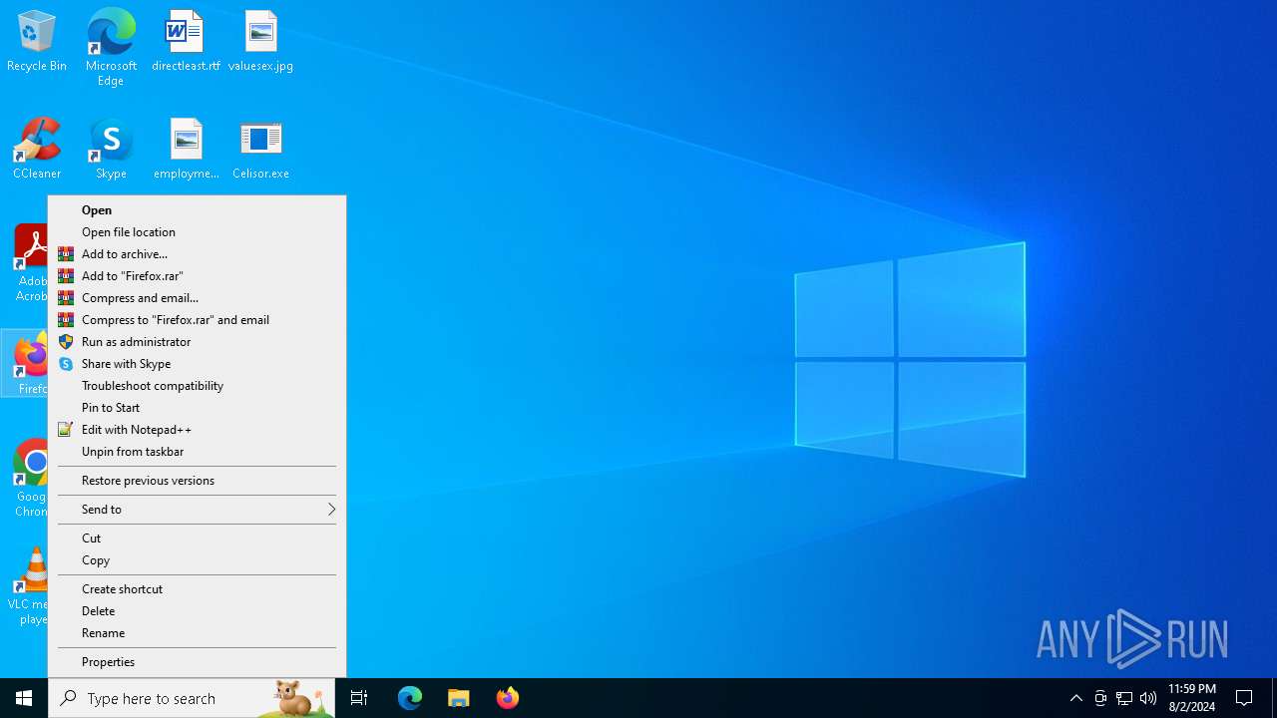1277x718 pixels.
Task: Select the employme... image file icon
Action: 186,150
